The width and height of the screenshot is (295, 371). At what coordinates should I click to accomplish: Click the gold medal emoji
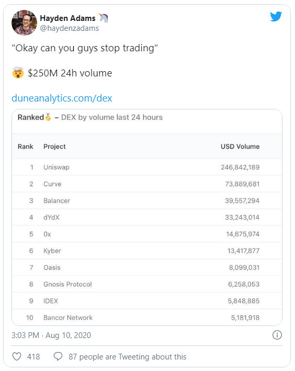tap(48, 117)
